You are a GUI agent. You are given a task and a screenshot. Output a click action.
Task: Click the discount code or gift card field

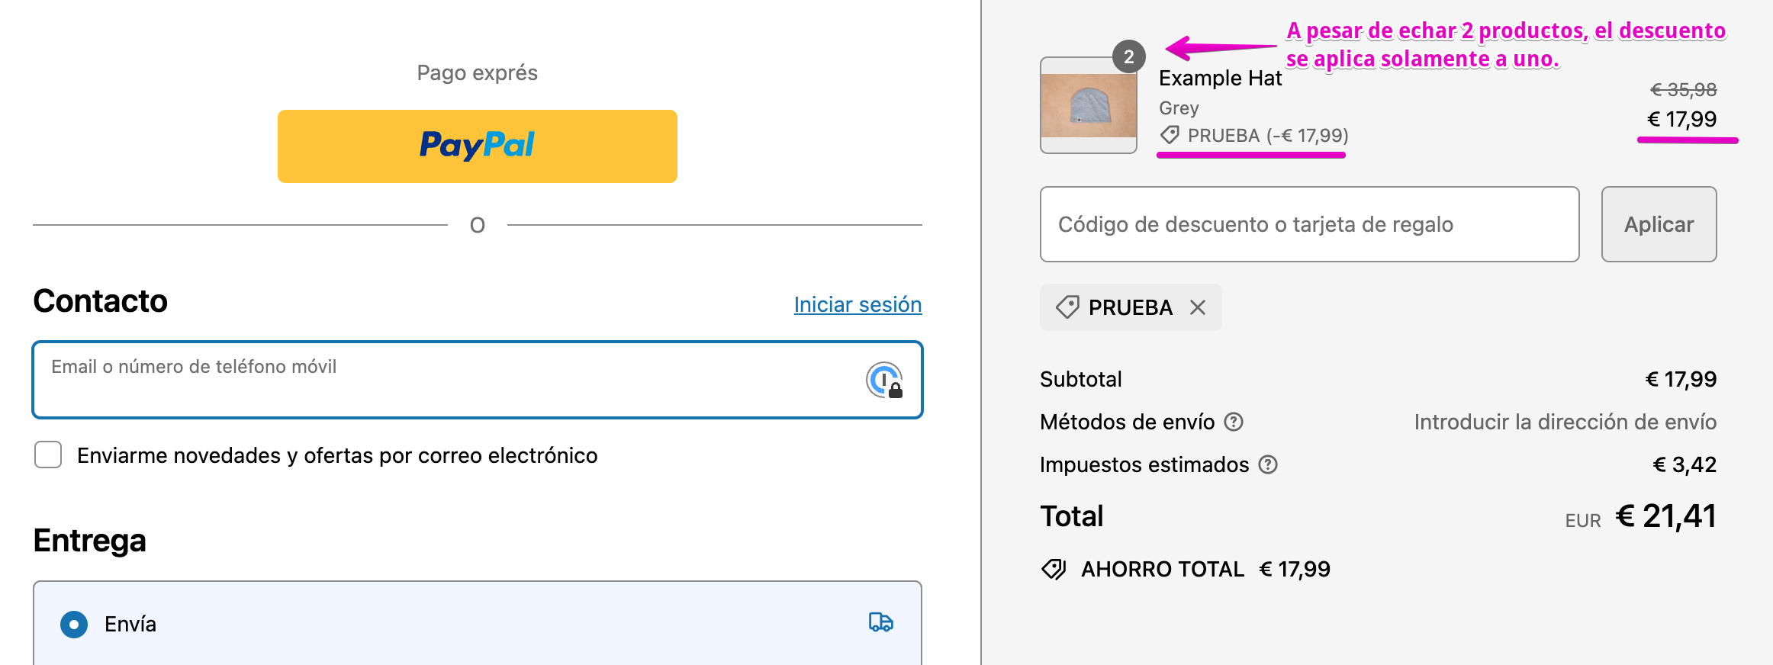[x=1309, y=224]
